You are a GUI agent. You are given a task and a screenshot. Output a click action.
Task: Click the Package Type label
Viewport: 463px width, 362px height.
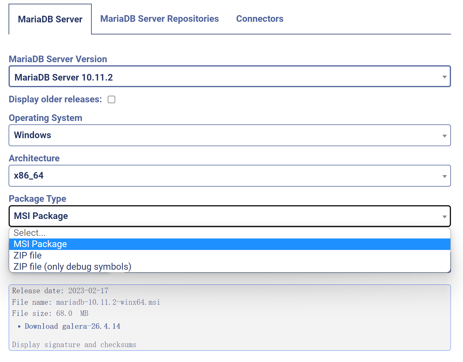pyautogui.click(x=38, y=199)
